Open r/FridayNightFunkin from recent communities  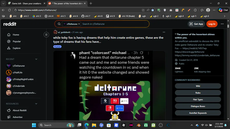(x=23, y=79)
